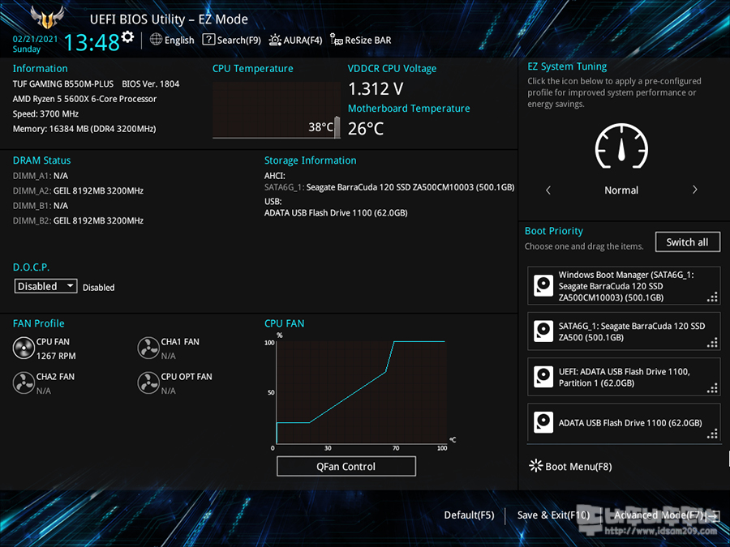Click DIMM_B1 N/A row
The image size is (730, 547).
click(41, 206)
